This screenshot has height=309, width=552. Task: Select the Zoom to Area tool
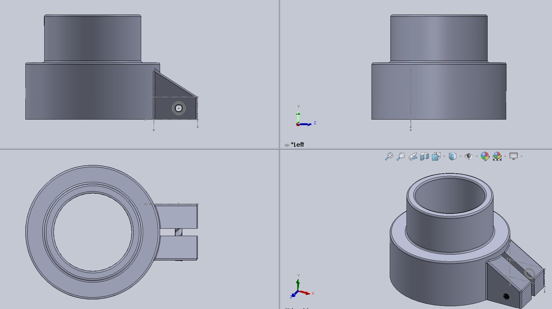[401, 156]
